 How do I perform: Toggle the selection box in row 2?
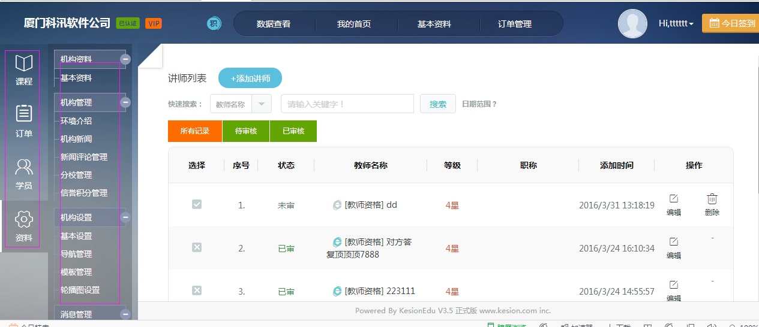197,247
